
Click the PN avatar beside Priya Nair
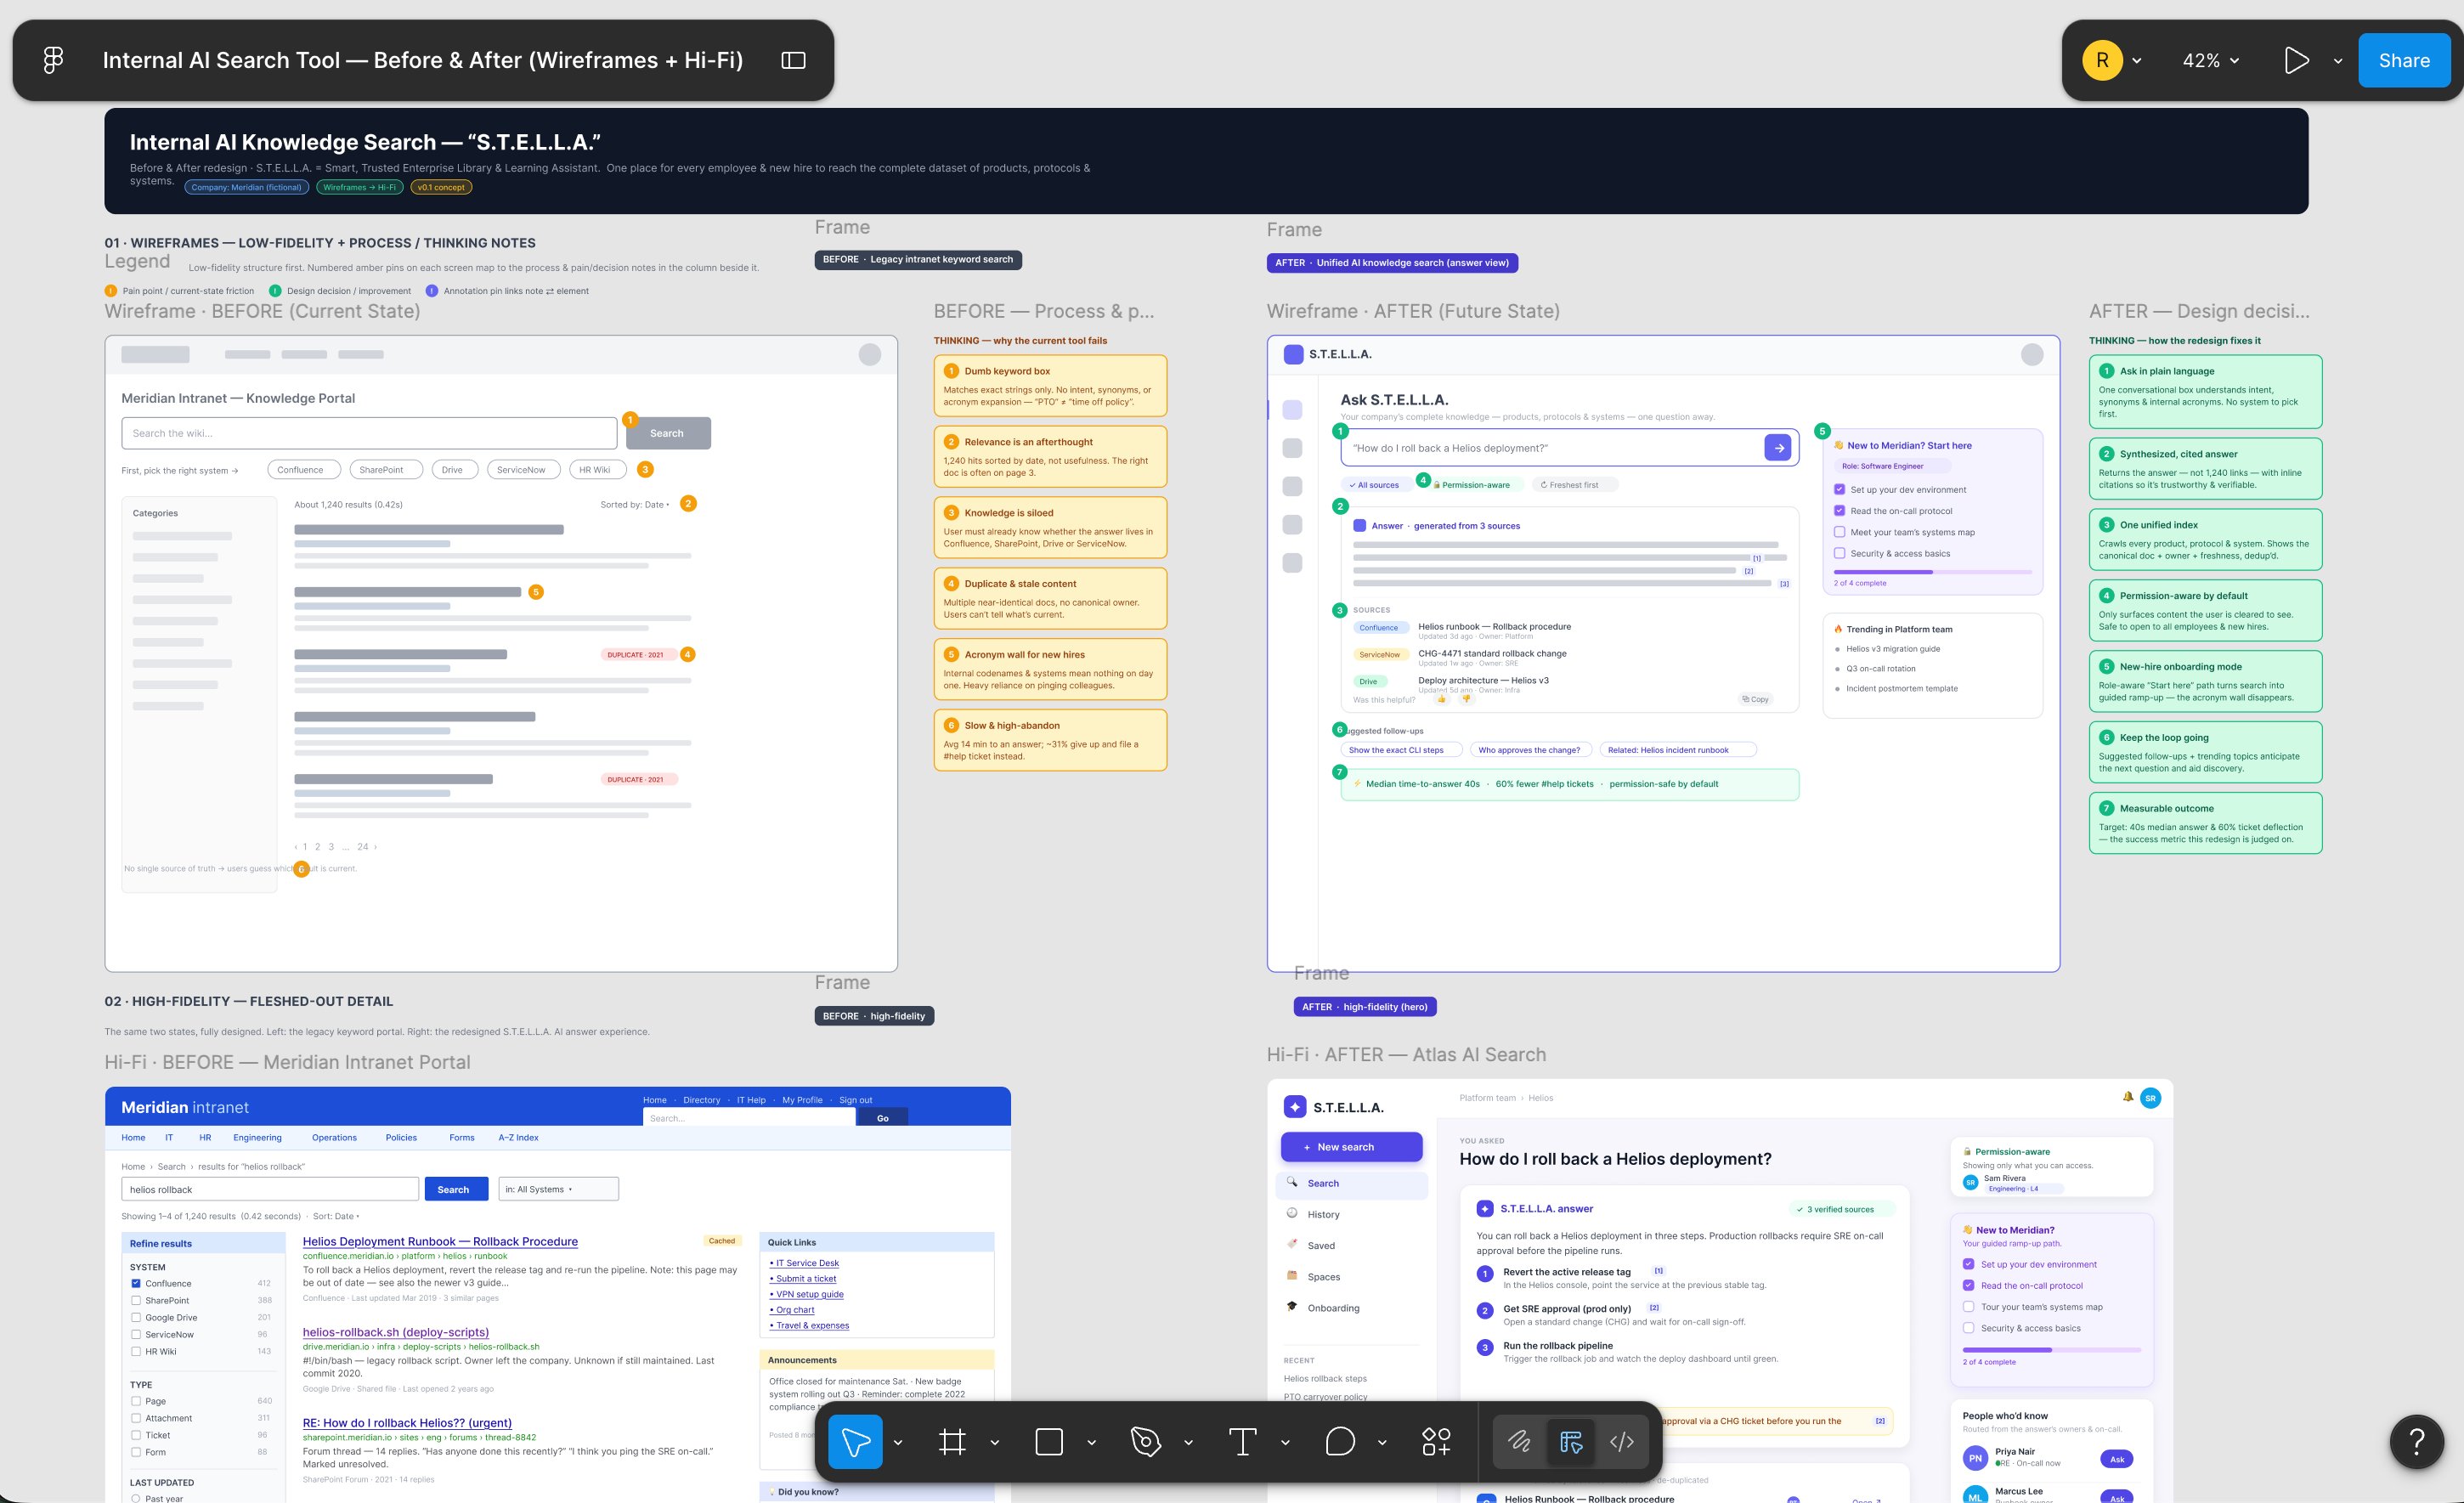(1975, 1458)
